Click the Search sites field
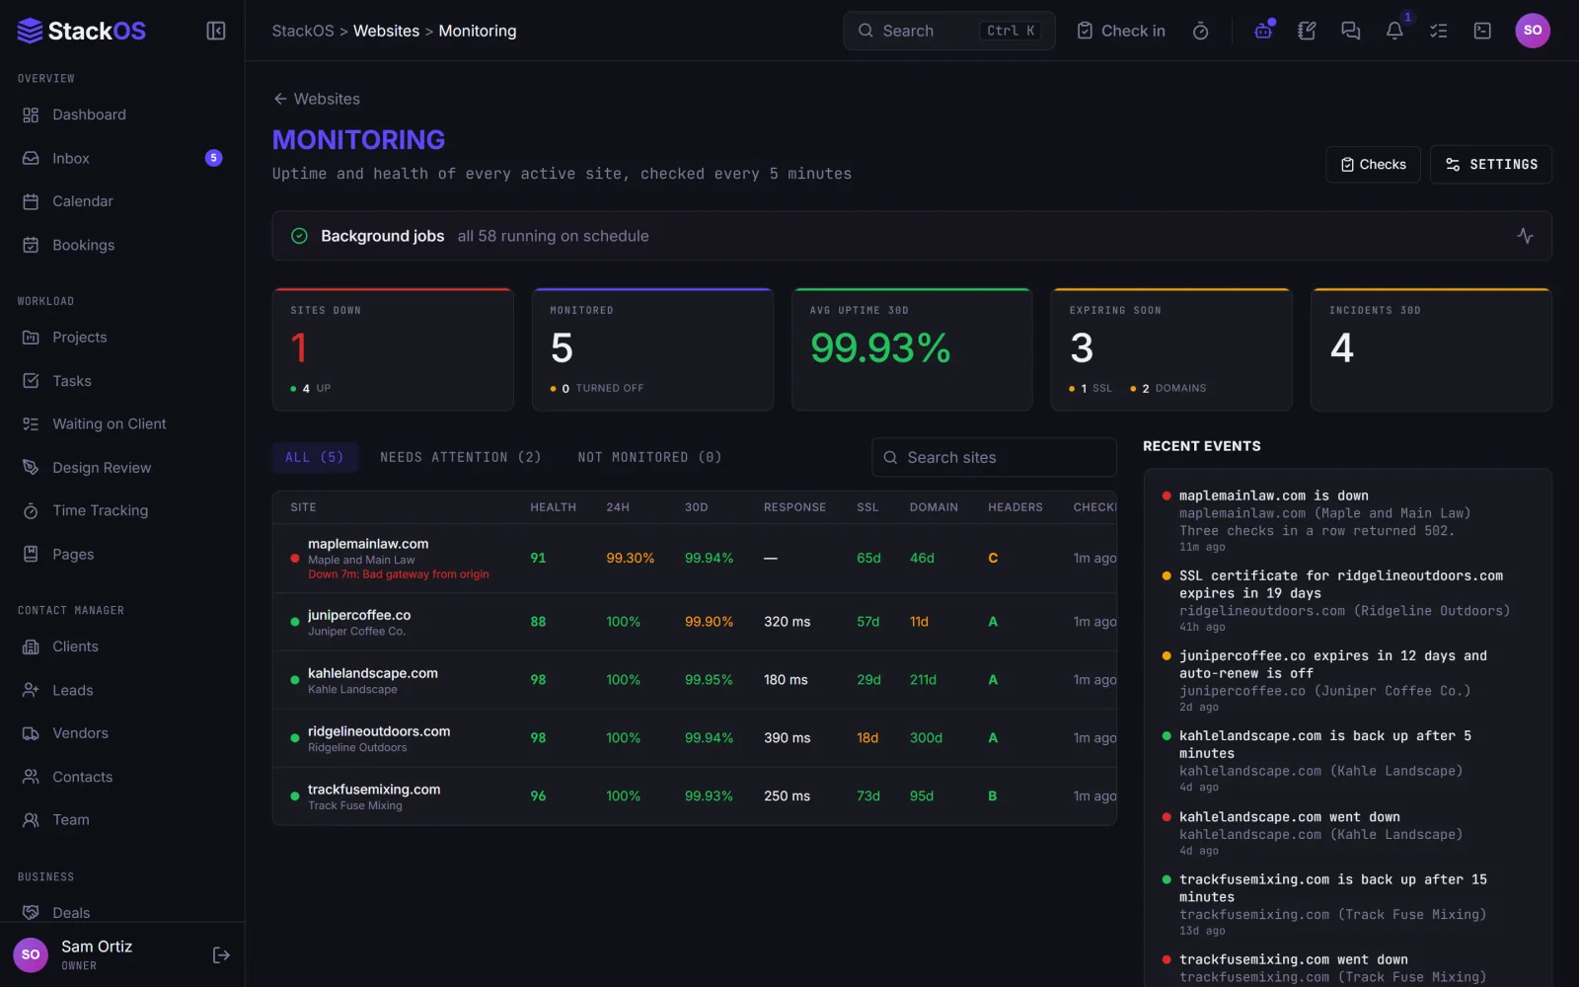This screenshot has width=1579, height=987. coord(994,457)
